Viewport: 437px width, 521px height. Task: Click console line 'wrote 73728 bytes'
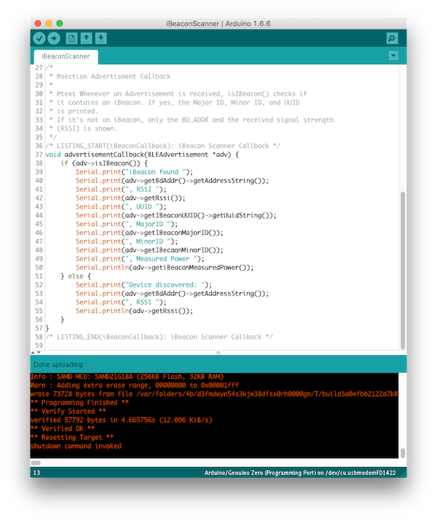[214, 394]
